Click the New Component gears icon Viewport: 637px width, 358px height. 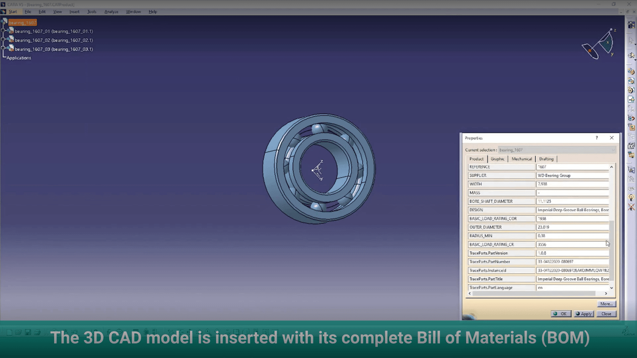pos(631,71)
